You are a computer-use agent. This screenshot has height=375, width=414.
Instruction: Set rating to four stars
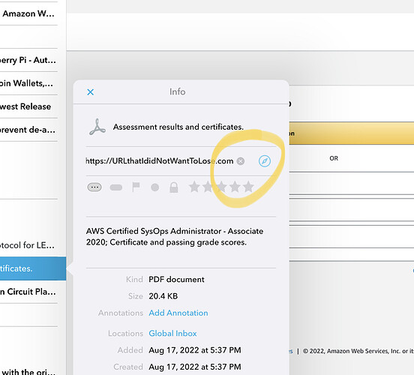tap(235, 187)
